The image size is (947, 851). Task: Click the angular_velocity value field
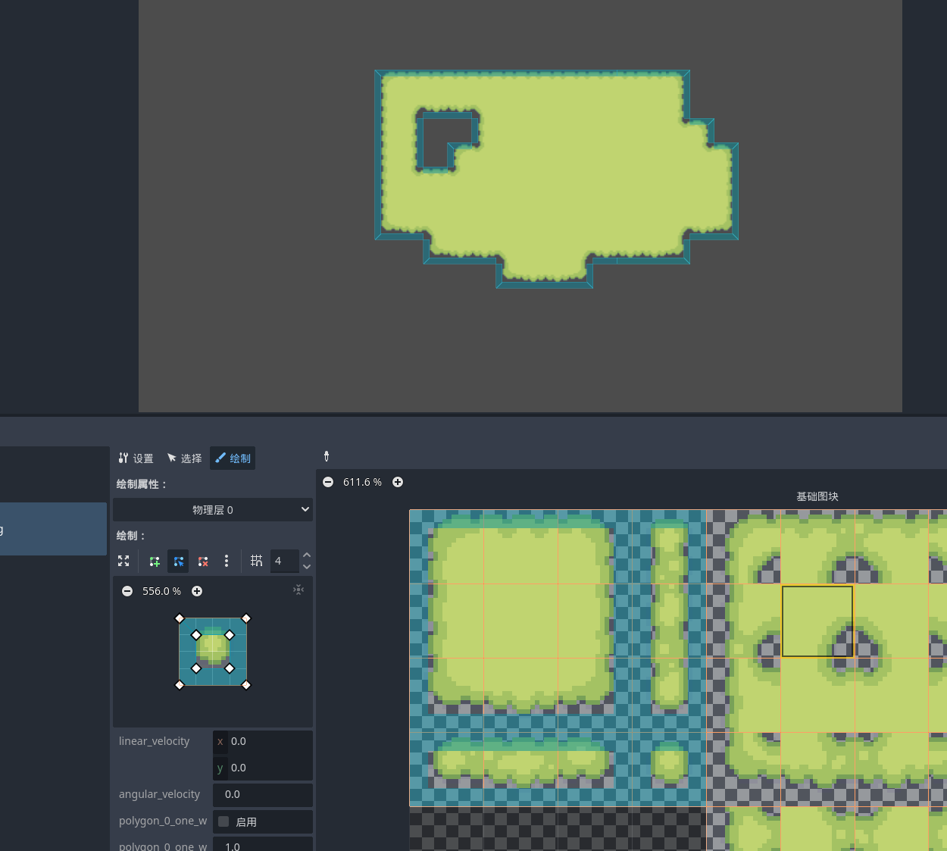(262, 794)
